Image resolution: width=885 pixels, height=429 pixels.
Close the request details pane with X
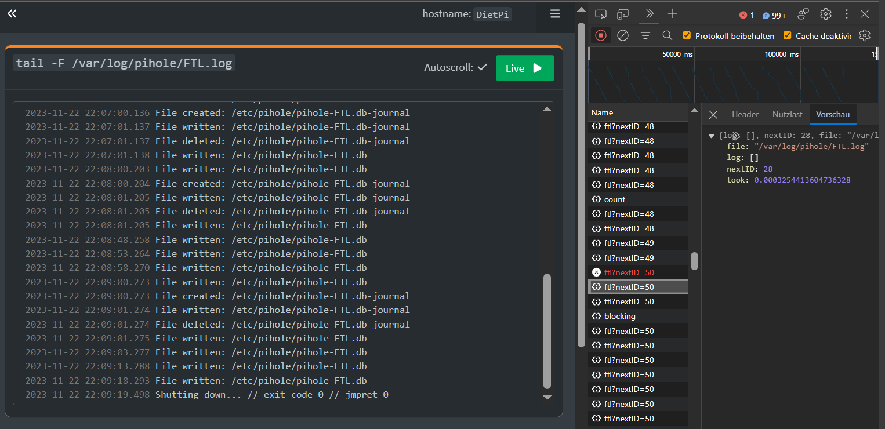[713, 115]
